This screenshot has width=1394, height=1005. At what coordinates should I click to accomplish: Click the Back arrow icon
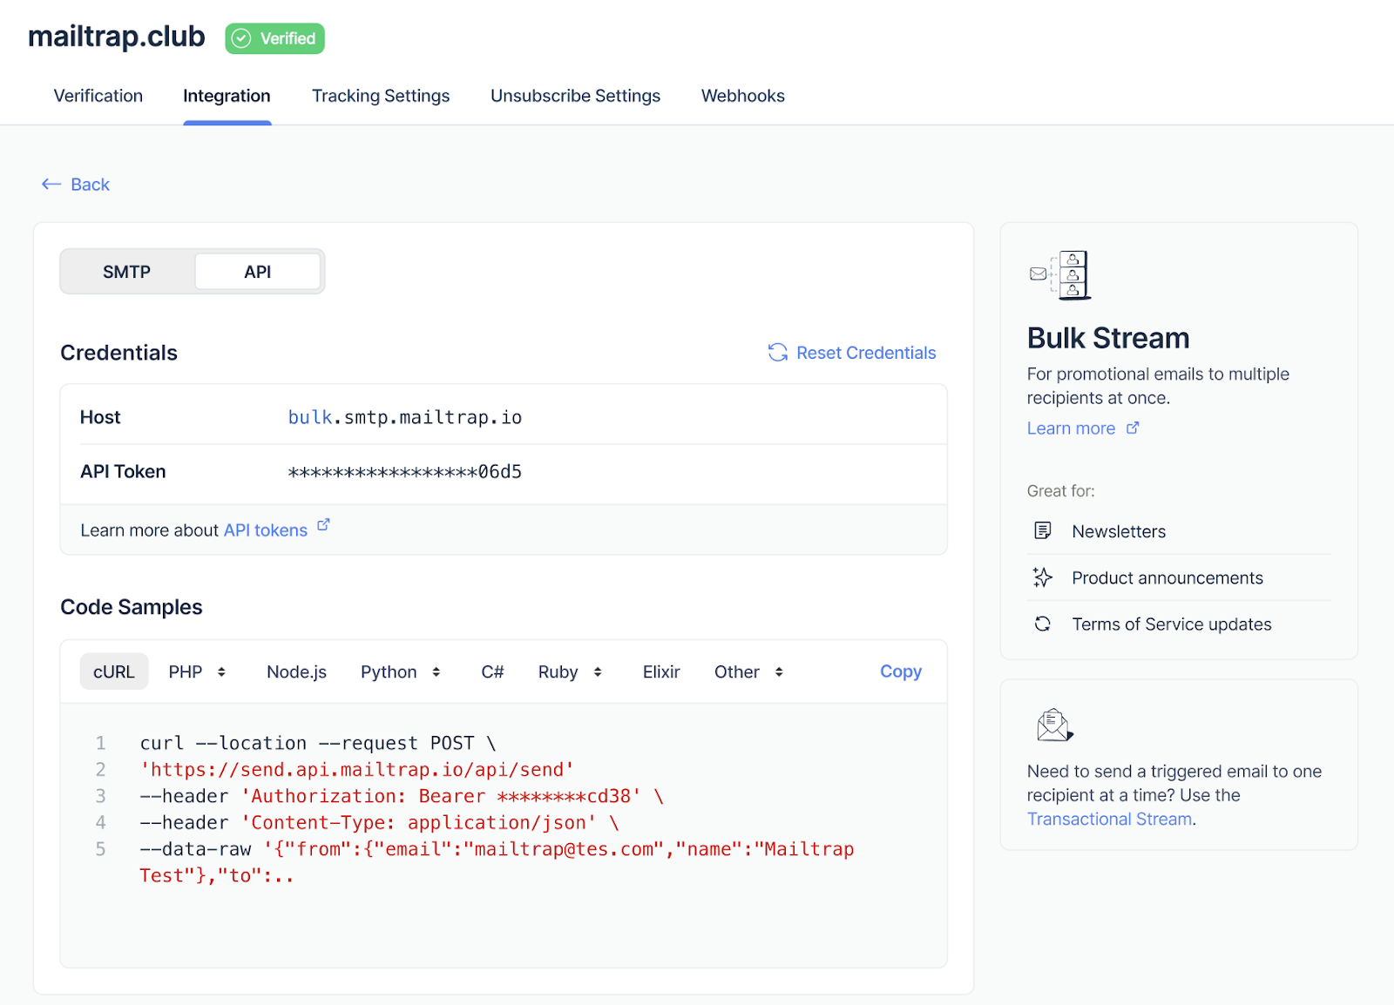51,184
